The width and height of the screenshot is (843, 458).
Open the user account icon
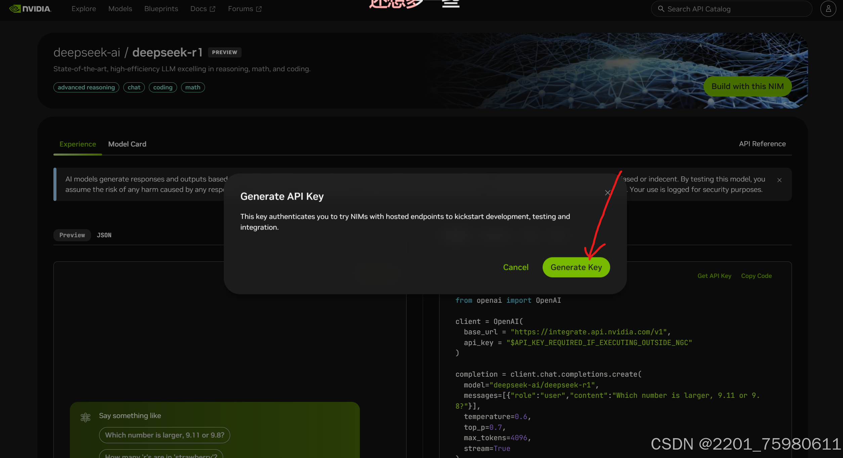828,9
